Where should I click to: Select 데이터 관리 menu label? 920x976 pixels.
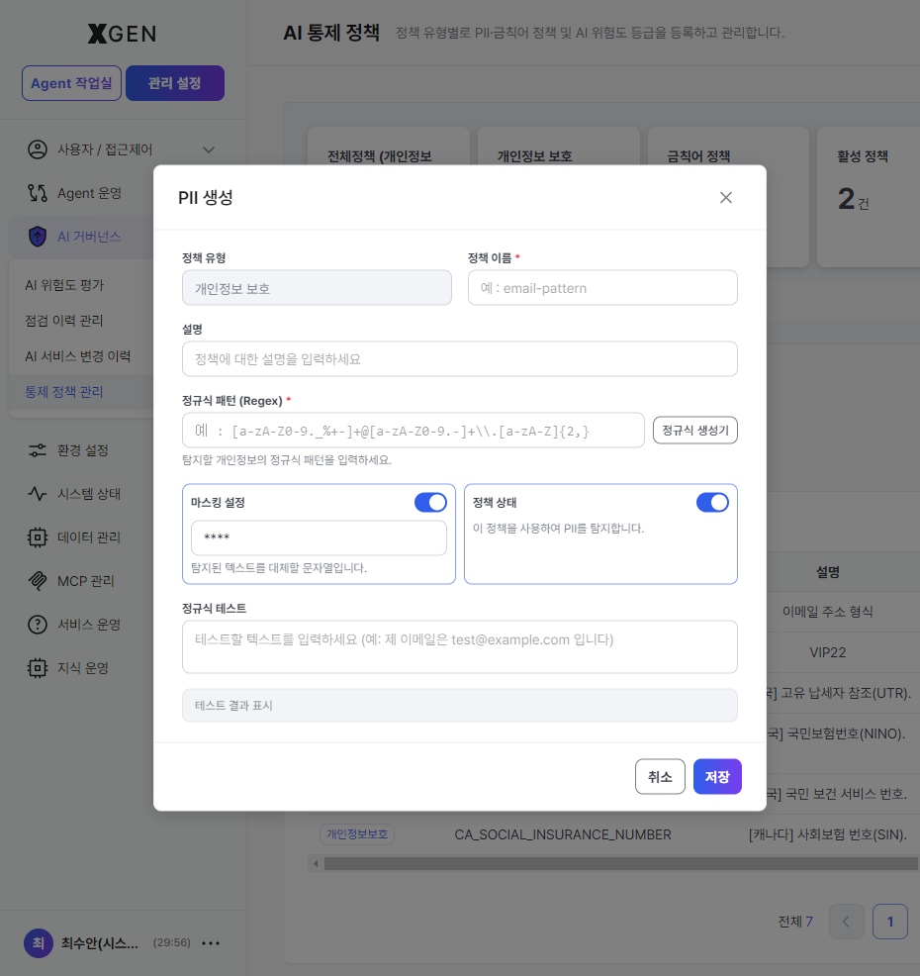(89, 537)
